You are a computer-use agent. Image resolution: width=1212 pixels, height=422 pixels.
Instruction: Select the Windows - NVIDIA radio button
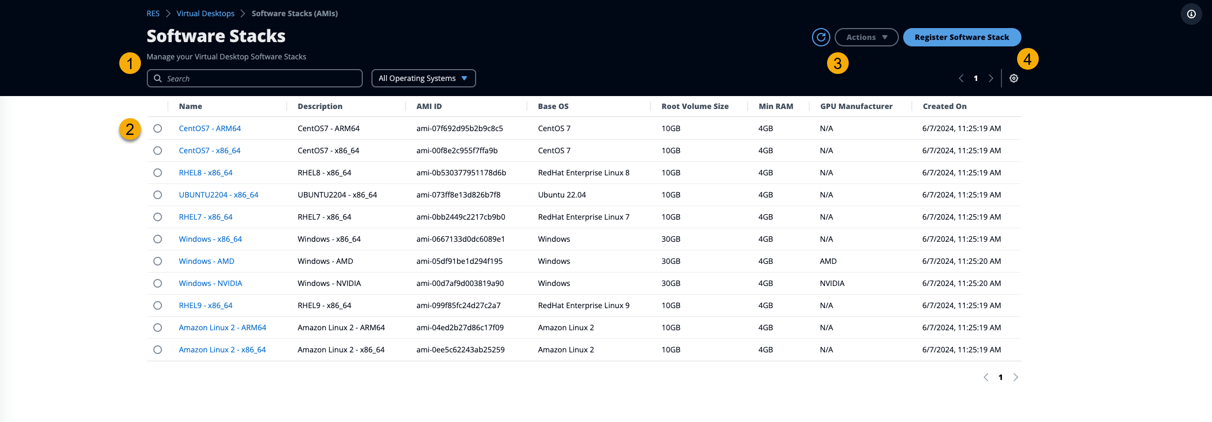click(158, 283)
